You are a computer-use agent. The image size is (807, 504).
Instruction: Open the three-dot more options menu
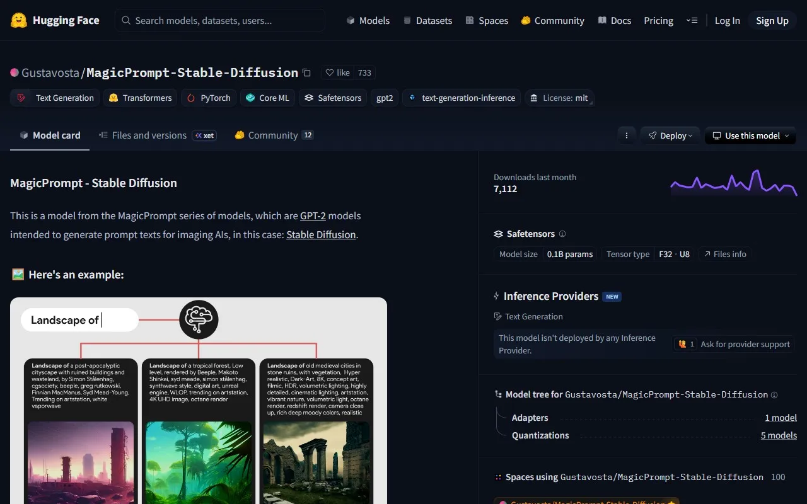click(x=626, y=135)
